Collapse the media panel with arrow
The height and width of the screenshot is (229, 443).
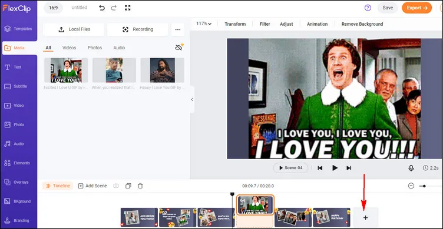pos(192,99)
